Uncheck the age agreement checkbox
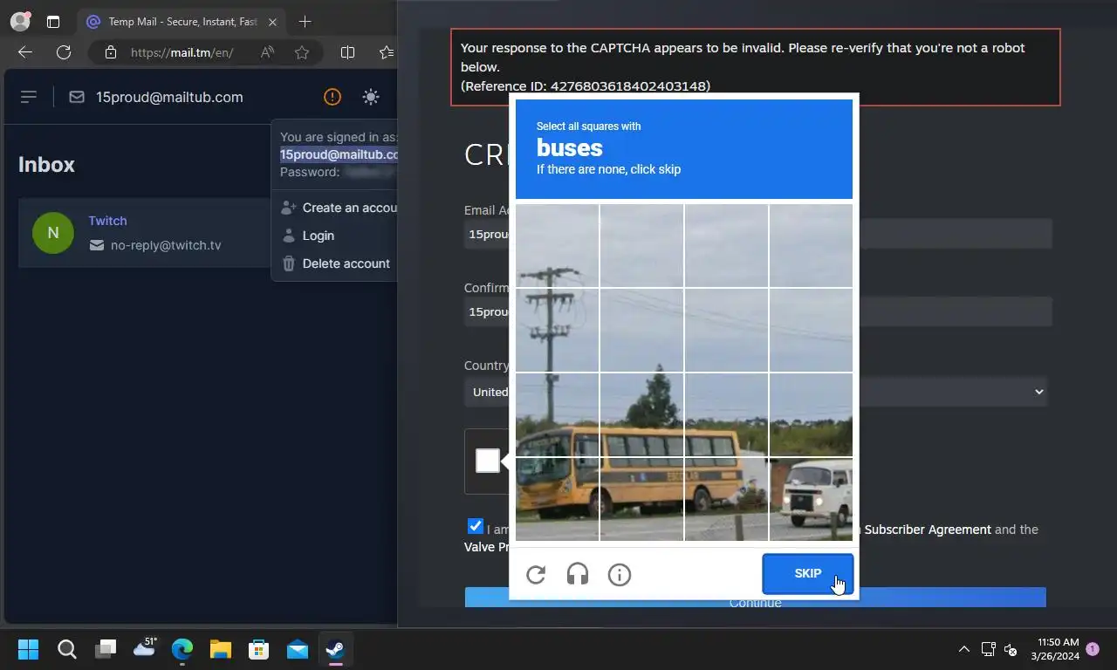Image resolution: width=1117 pixels, height=670 pixels. (x=475, y=526)
